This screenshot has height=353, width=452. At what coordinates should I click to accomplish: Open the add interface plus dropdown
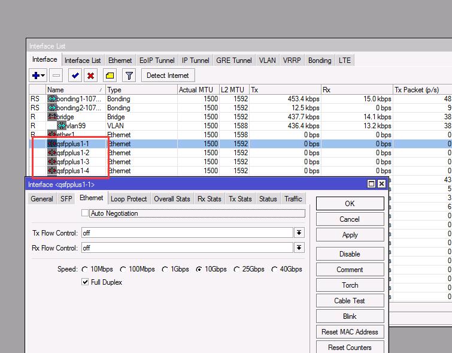tap(38, 76)
